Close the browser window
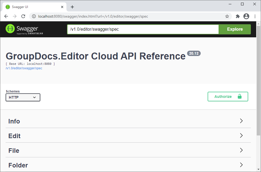 pyautogui.click(x=255, y=4)
